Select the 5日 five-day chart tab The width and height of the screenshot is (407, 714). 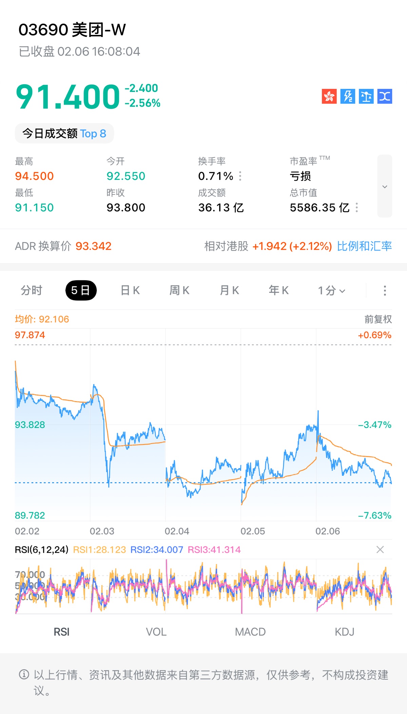click(x=81, y=290)
